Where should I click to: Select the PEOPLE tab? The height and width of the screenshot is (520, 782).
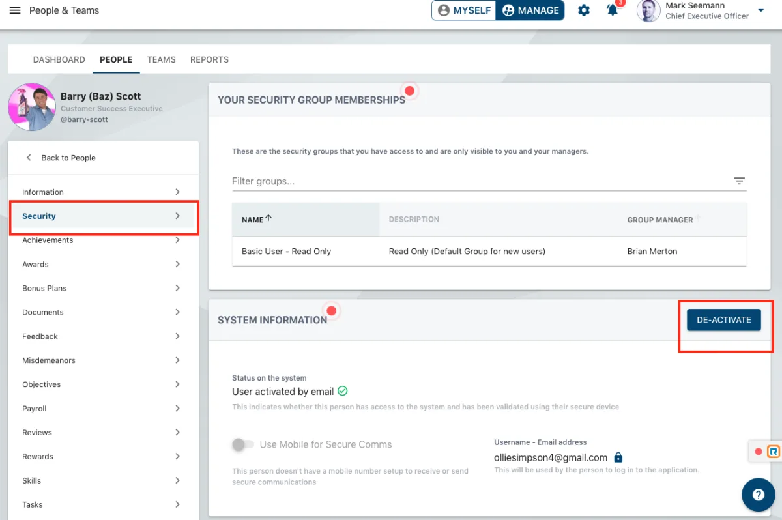tap(116, 59)
